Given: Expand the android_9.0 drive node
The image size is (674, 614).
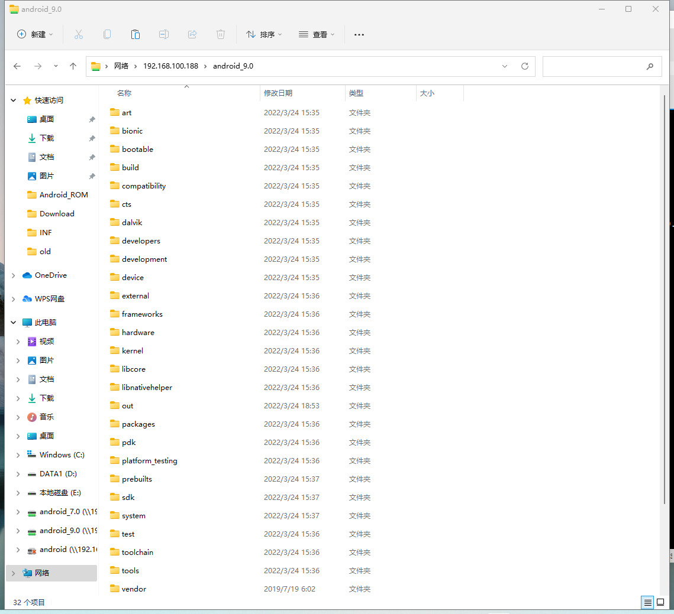Looking at the screenshot, I should point(18,531).
